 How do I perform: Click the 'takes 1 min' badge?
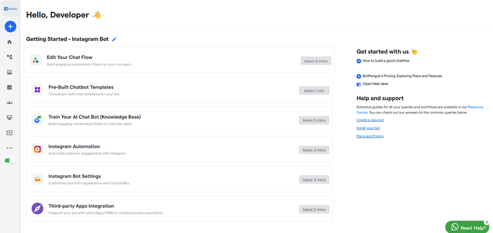[314, 91]
